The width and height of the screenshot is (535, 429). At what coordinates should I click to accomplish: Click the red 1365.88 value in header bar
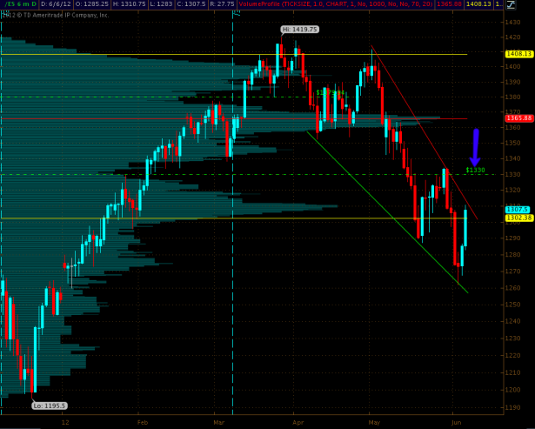pos(450,4)
